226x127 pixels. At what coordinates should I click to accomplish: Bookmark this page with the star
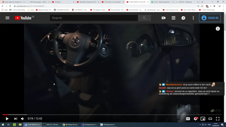click(202, 6)
